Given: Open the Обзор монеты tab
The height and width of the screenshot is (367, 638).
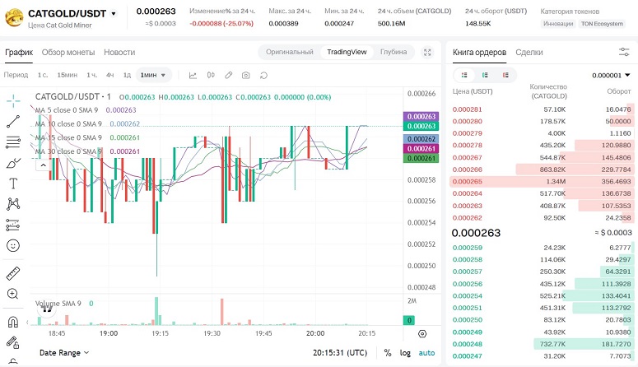Looking at the screenshot, I should [x=68, y=53].
